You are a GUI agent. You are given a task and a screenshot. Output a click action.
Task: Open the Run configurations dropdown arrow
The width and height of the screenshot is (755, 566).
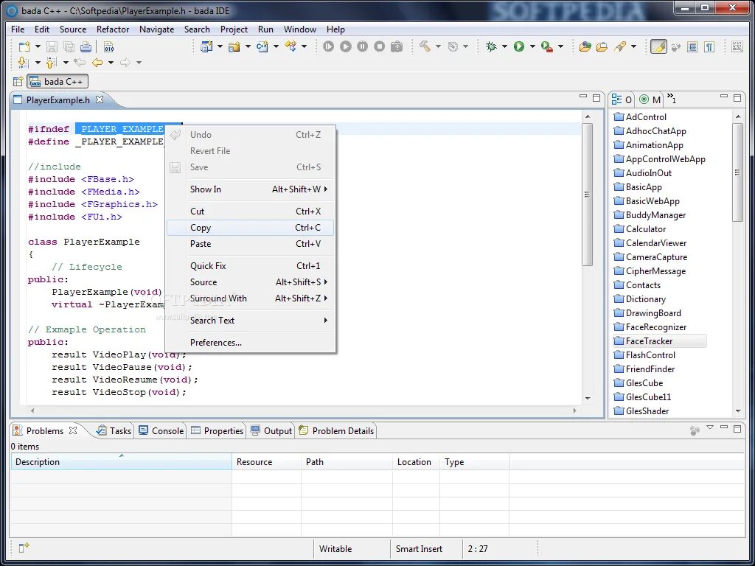tap(532, 46)
